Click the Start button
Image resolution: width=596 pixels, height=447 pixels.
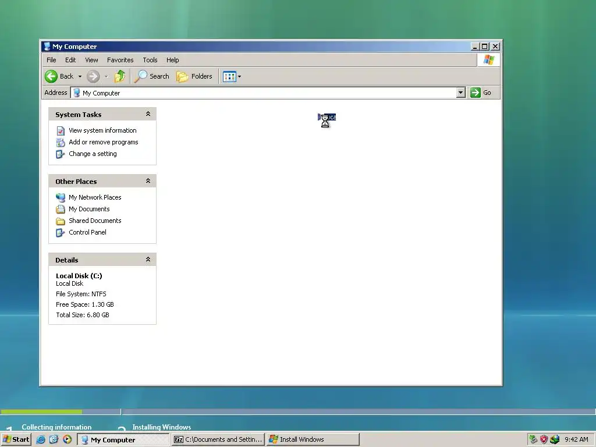16,439
